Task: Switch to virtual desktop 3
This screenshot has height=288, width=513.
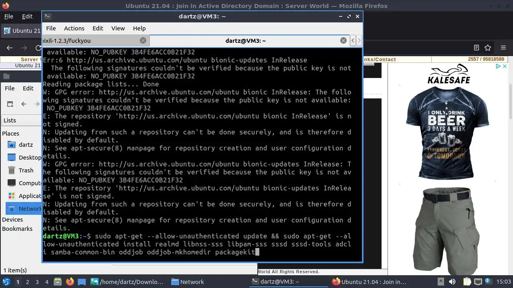Action: point(37,282)
